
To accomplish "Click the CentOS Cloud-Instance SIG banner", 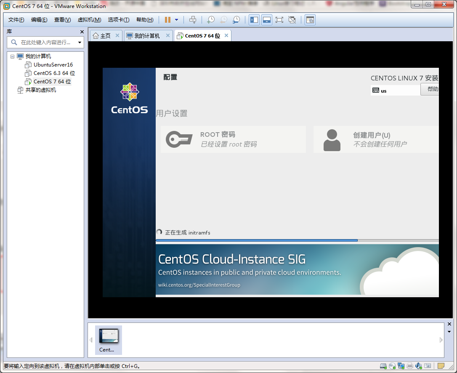I will pos(297,269).
